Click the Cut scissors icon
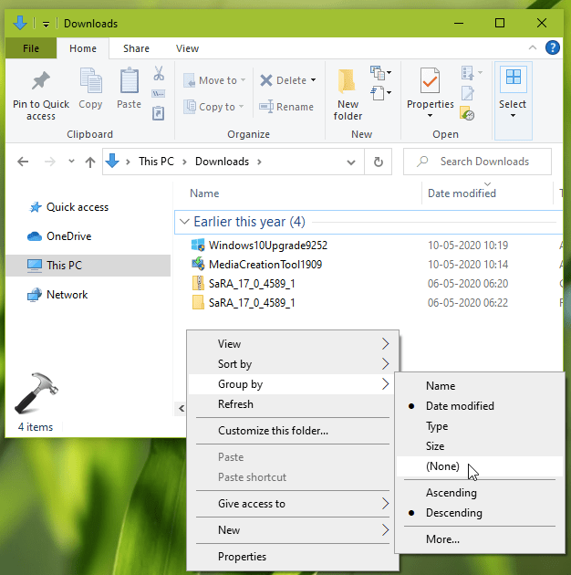This screenshot has height=575, width=571. (159, 73)
